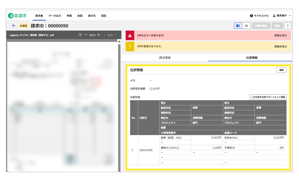Click the 編集 button in 仕訳情報
299x178 pixels.
pyautogui.click(x=281, y=70)
